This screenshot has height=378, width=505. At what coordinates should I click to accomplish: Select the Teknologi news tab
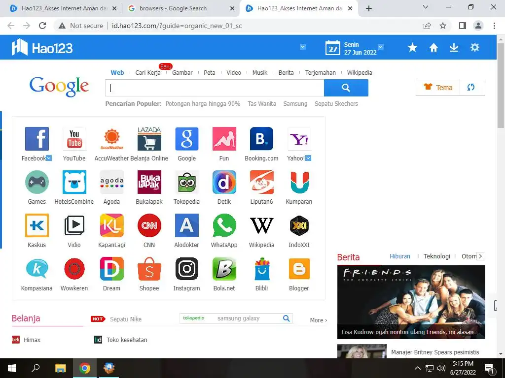[x=437, y=256]
